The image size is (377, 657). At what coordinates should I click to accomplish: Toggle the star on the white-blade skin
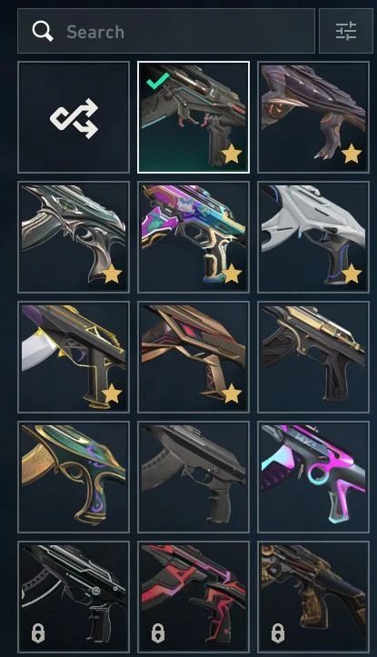point(112,393)
